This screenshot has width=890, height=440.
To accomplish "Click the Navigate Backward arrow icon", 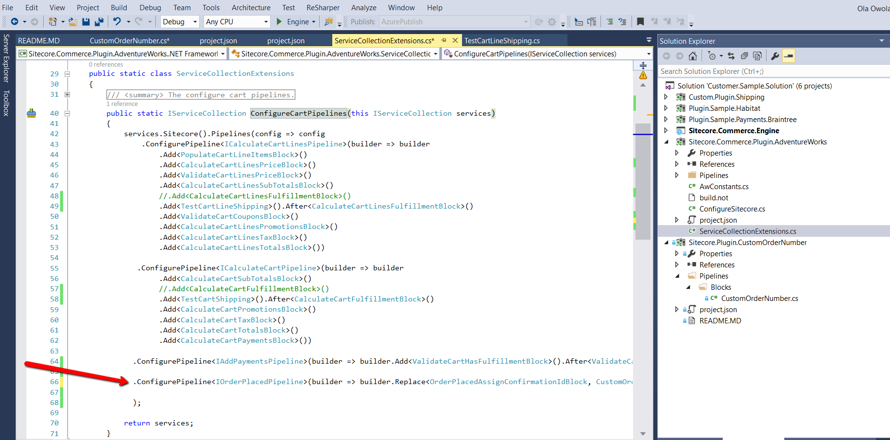I will point(15,21).
